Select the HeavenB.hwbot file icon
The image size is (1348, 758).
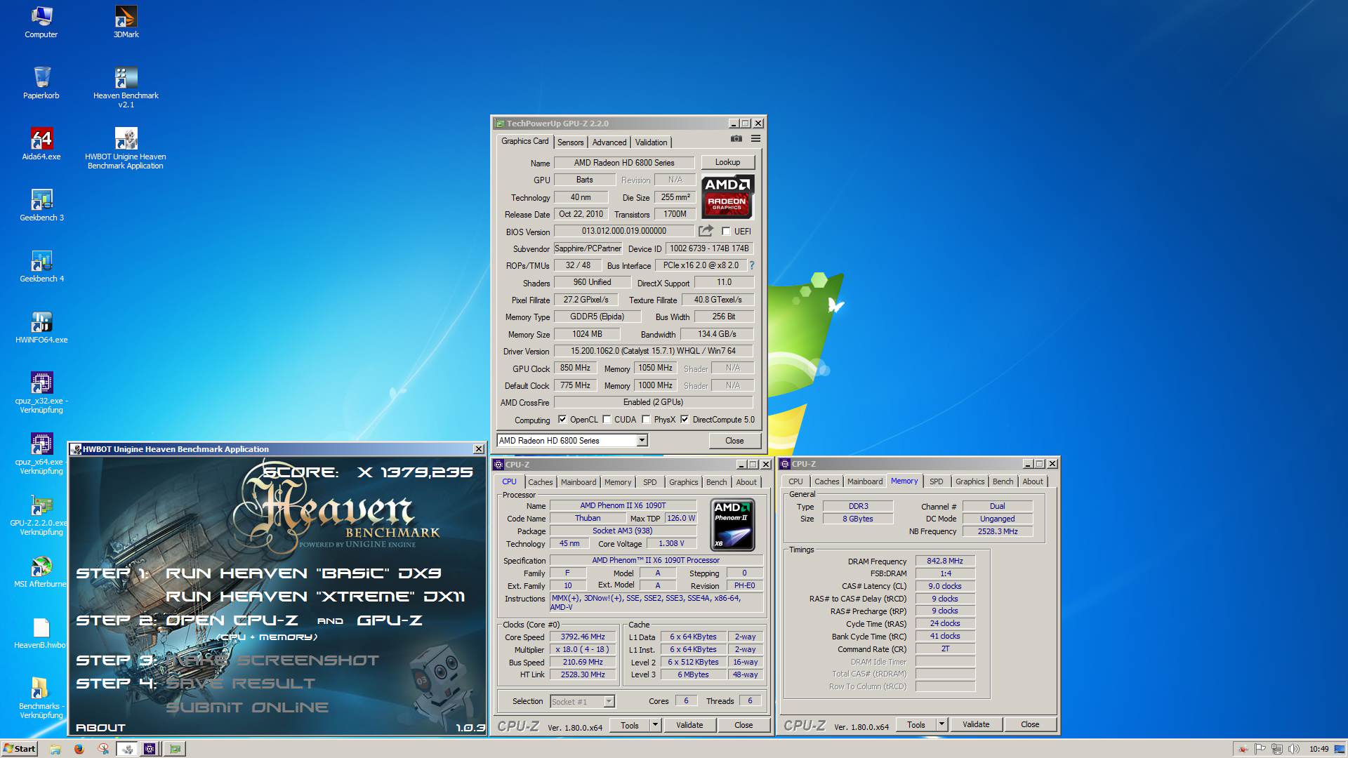(x=40, y=632)
